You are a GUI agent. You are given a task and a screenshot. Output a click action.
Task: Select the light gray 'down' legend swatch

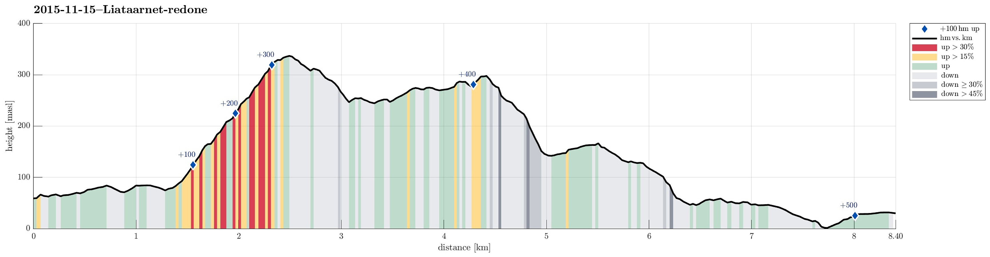point(924,76)
